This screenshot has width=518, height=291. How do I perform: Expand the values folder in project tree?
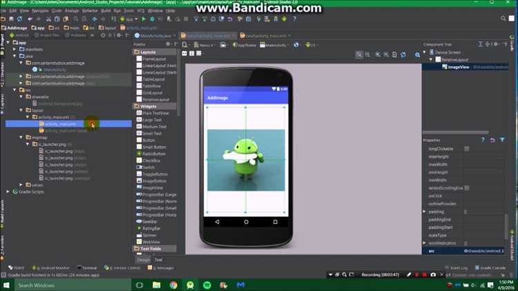21,185
